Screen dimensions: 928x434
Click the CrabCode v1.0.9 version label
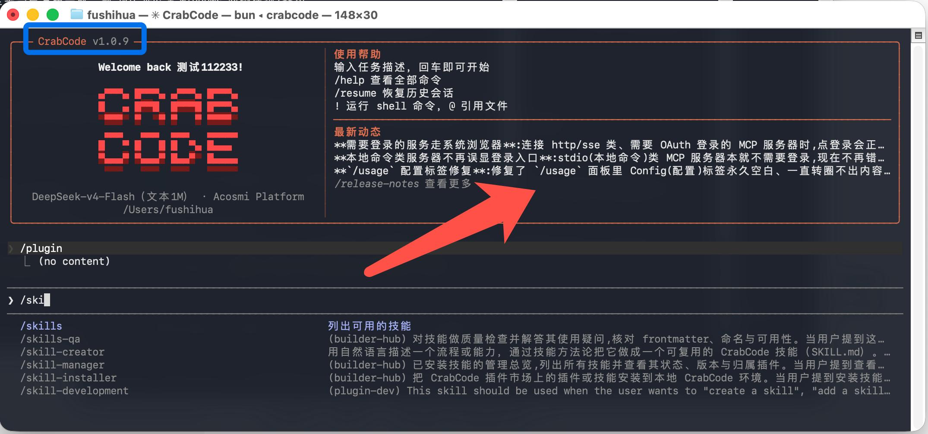(x=83, y=41)
